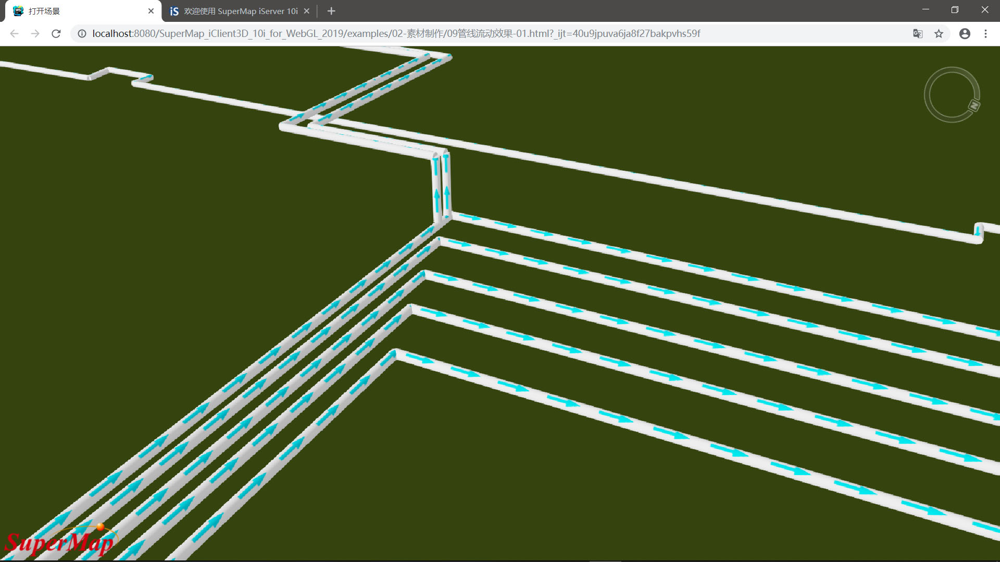Close the browser window
This screenshot has height=562, width=1000.
(984, 10)
